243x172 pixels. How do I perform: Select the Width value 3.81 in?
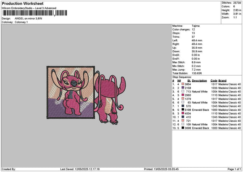click(237, 14)
